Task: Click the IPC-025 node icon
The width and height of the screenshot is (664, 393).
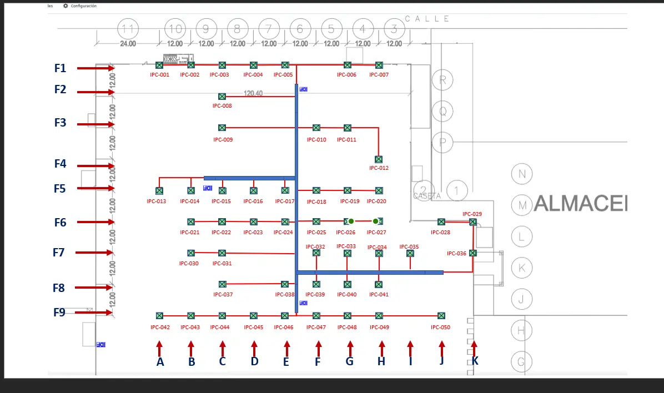Action: (316, 221)
